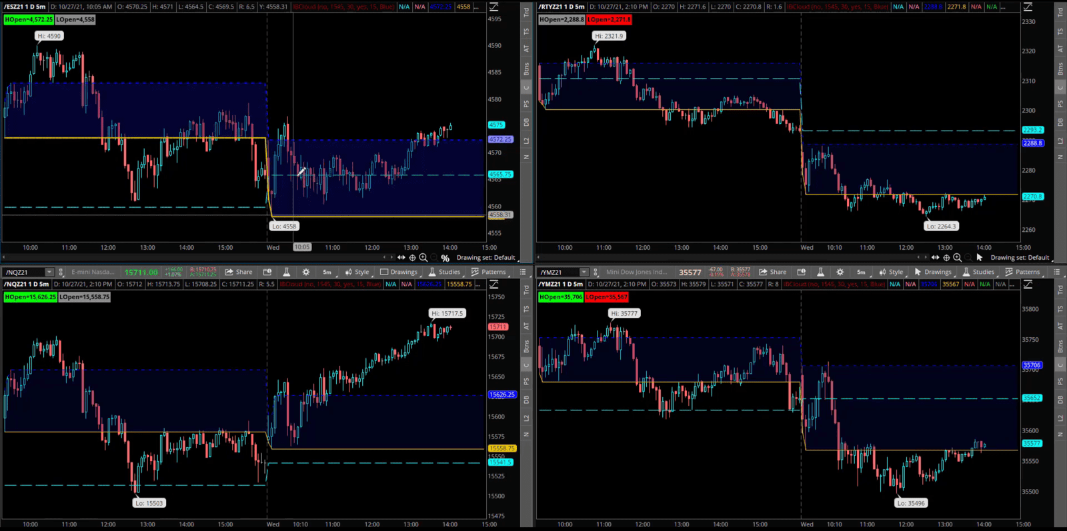Click the price axis scale icon on /NQZ21
This screenshot has height=531, width=1067.
494,284
